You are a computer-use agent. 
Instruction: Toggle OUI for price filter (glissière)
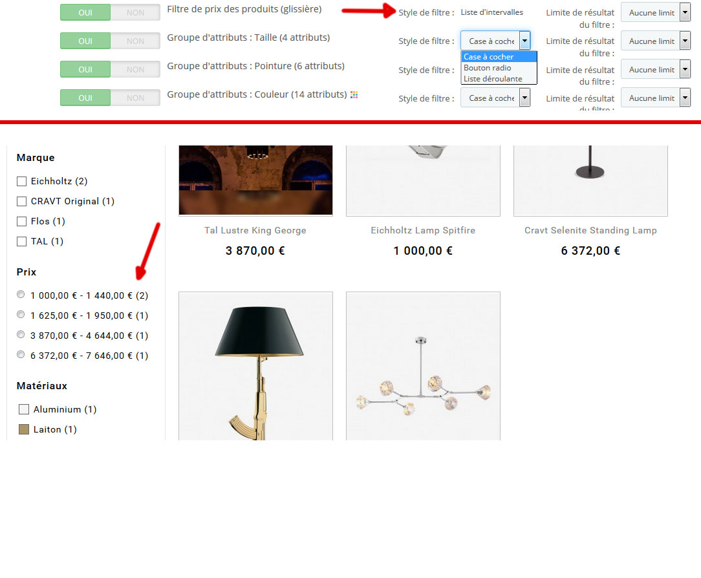pyautogui.click(x=85, y=12)
